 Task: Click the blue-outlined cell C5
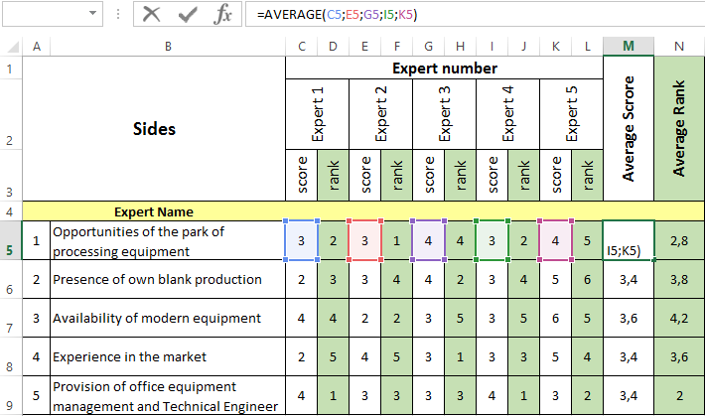click(x=301, y=240)
